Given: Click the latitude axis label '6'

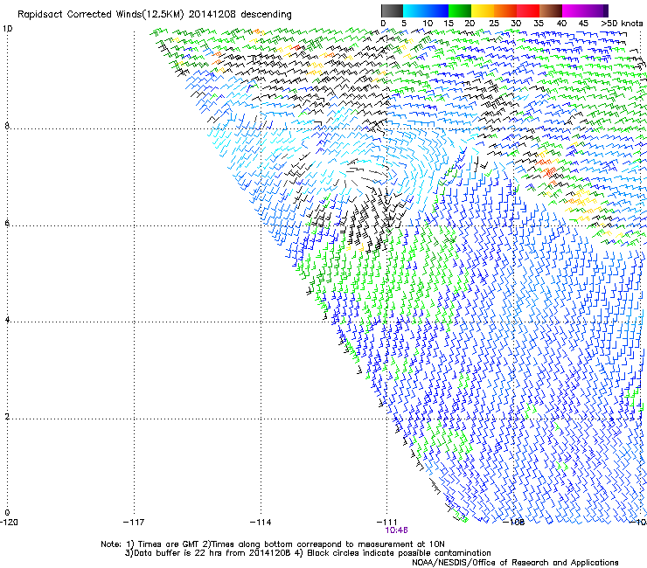Looking at the screenshot, I should pyautogui.click(x=7, y=223).
